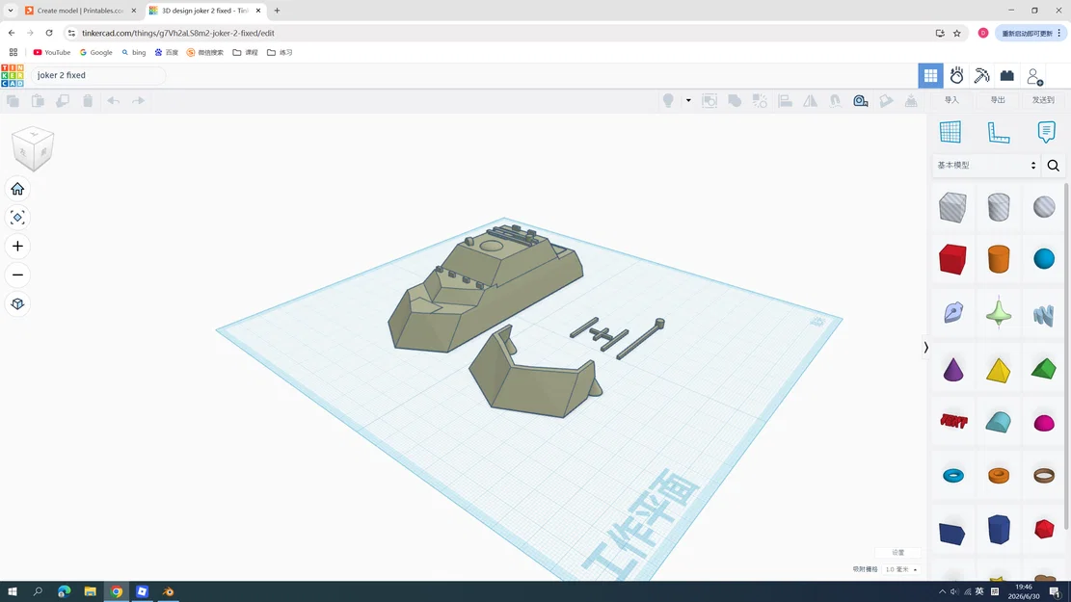Open the Sim Lab apple icon
This screenshot has width=1071, height=602.
tap(956, 76)
